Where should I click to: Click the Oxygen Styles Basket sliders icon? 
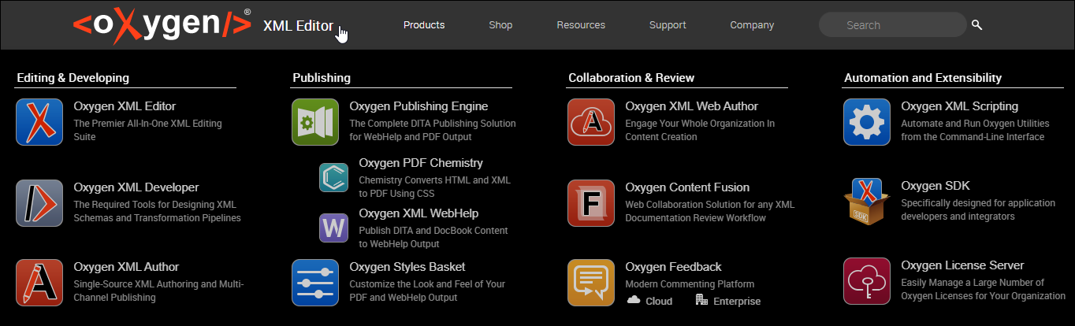tap(315, 283)
